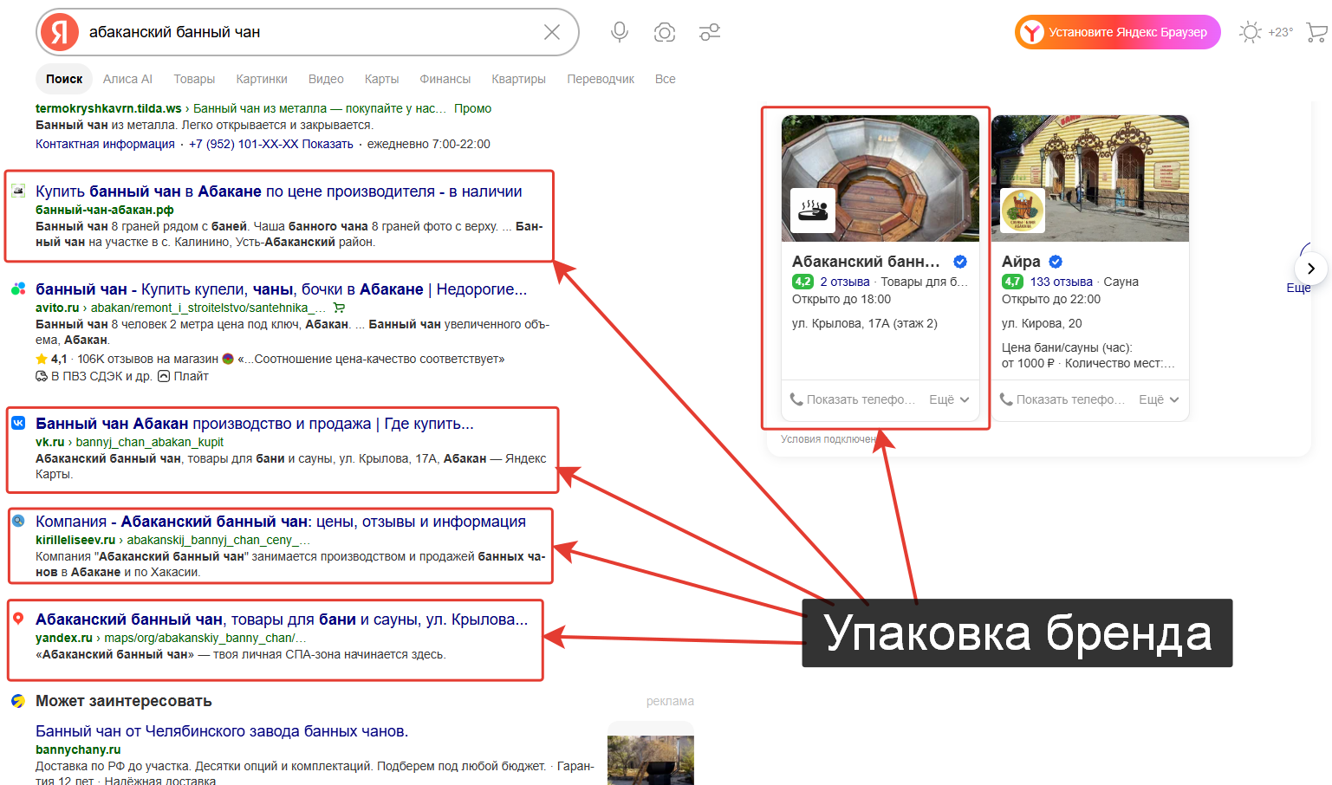
Task: Click the kirilleliseev.ru site favicon
Action: pos(17,521)
